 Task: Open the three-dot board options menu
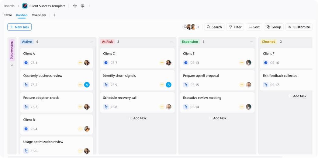click(90, 6)
